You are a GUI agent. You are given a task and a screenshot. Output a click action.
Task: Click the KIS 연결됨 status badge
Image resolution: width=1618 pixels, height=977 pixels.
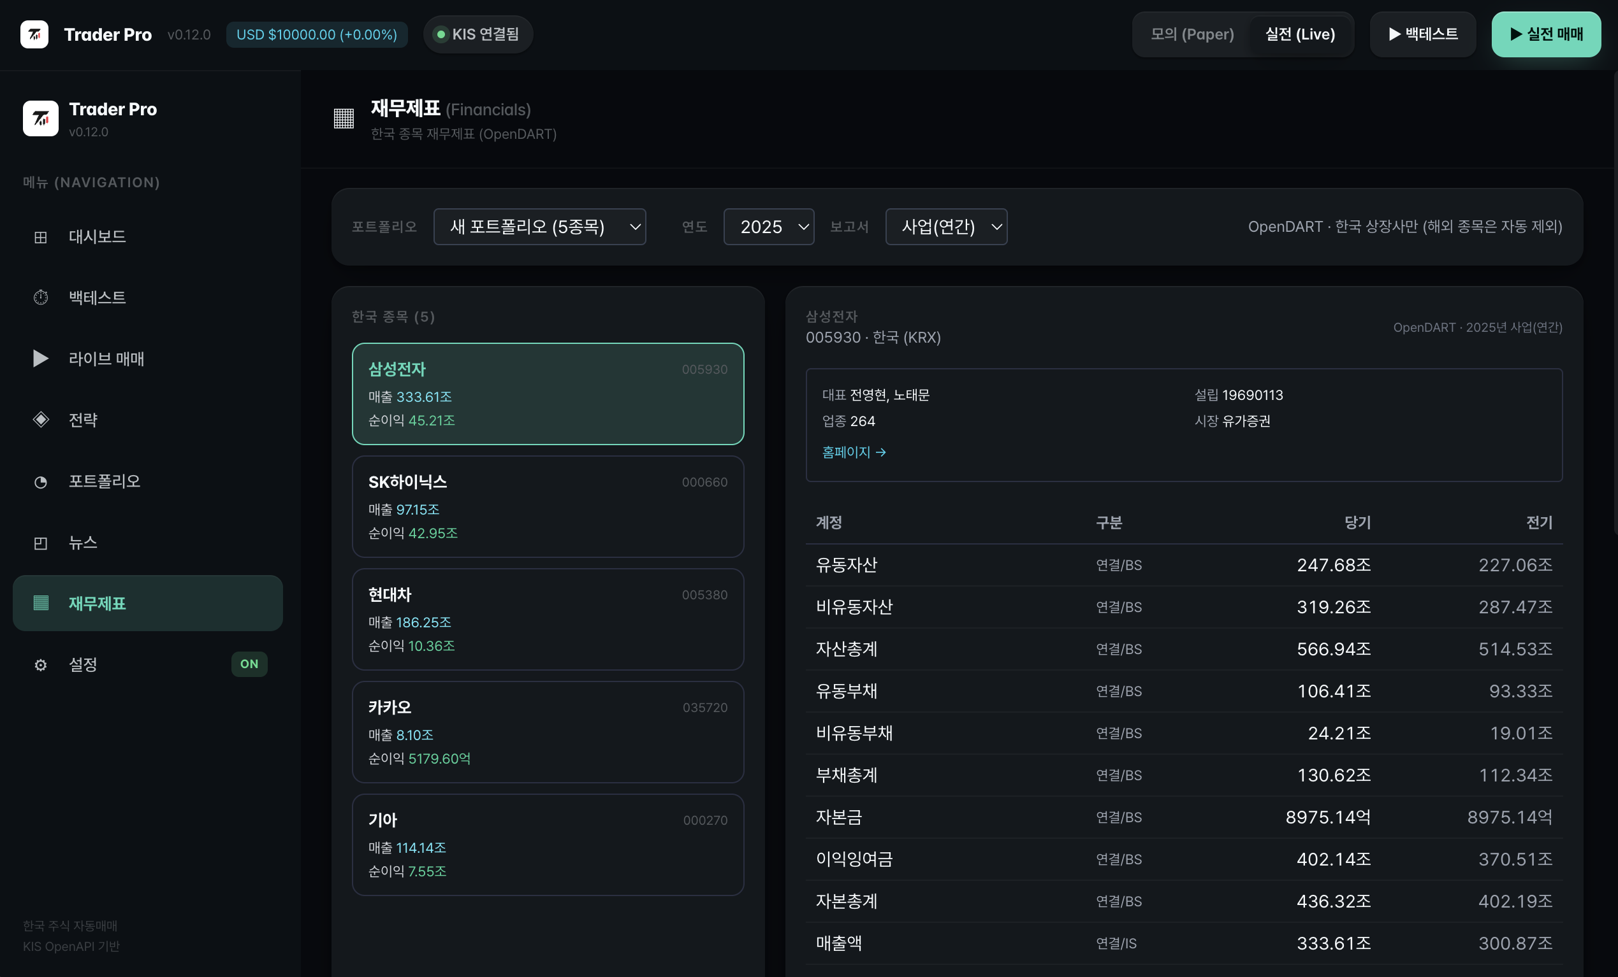[477, 34]
